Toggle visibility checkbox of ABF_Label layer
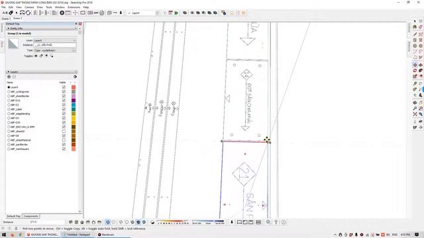Screen dimensions: 424x238 (64, 109)
